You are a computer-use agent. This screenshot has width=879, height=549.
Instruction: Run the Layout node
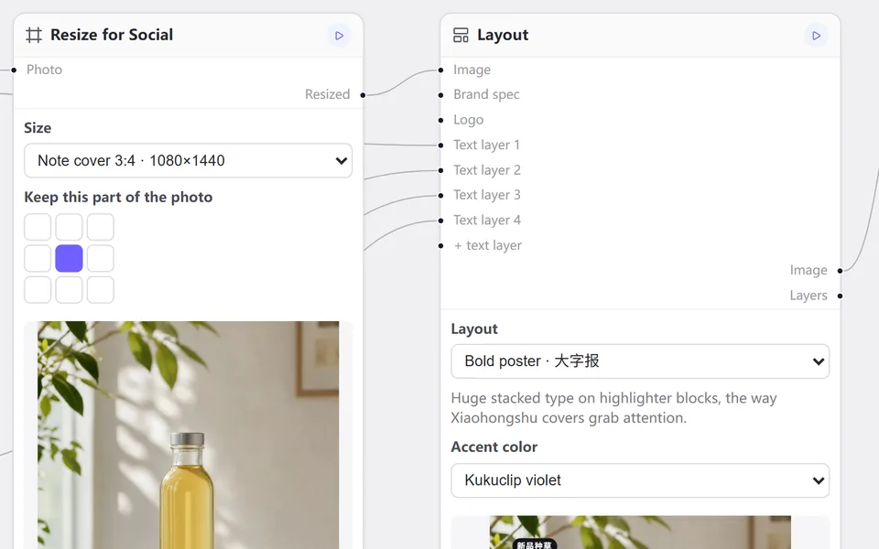tap(816, 36)
